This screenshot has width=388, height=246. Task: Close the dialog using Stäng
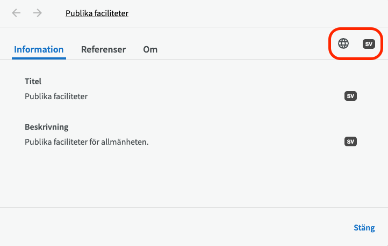click(x=364, y=228)
